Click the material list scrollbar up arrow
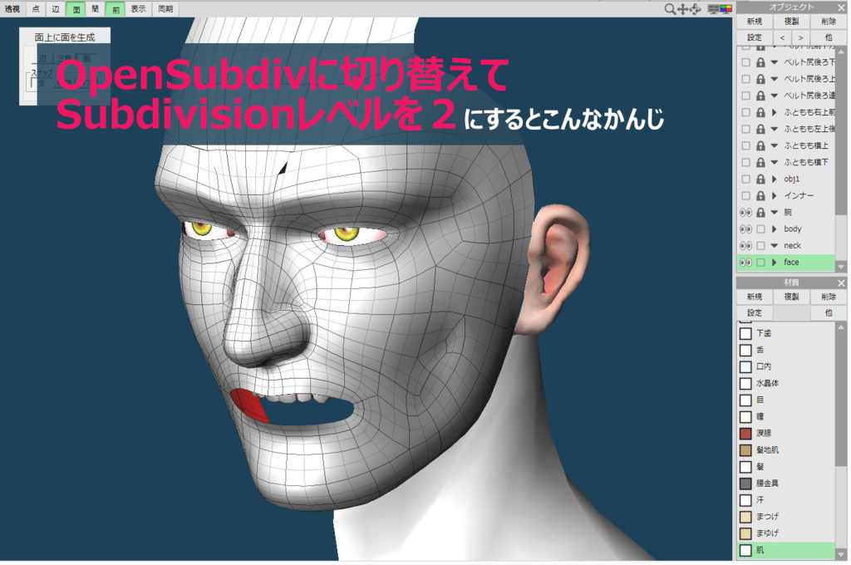This screenshot has height=565, width=851. (841, 327)
